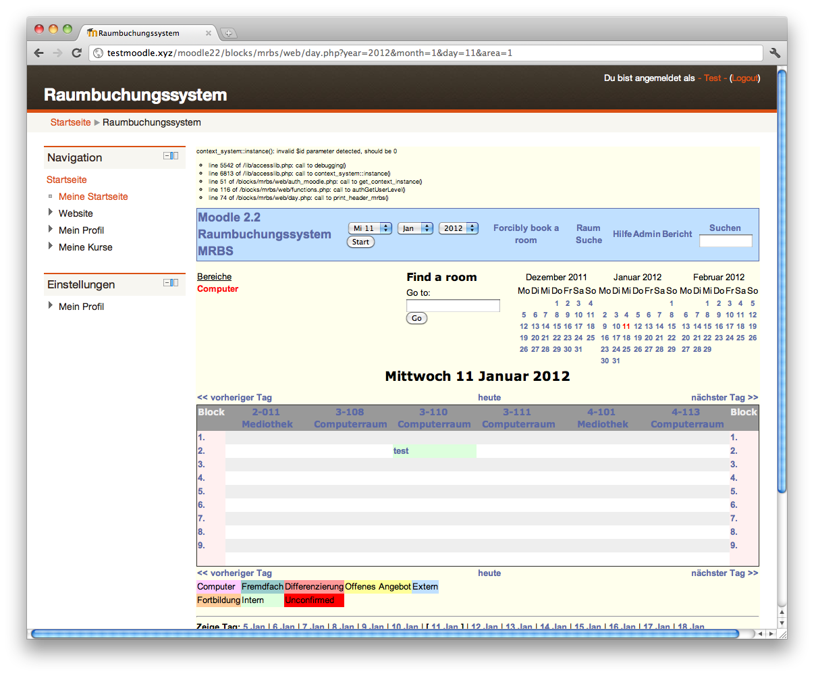Image resolution: width=814 pixels, height=676 pixels.
Task: Open Meine Startseite link
Action: tap(93, 197)
